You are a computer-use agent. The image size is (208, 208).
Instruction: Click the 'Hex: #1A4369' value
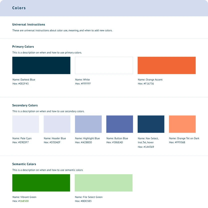pos(146,147)
